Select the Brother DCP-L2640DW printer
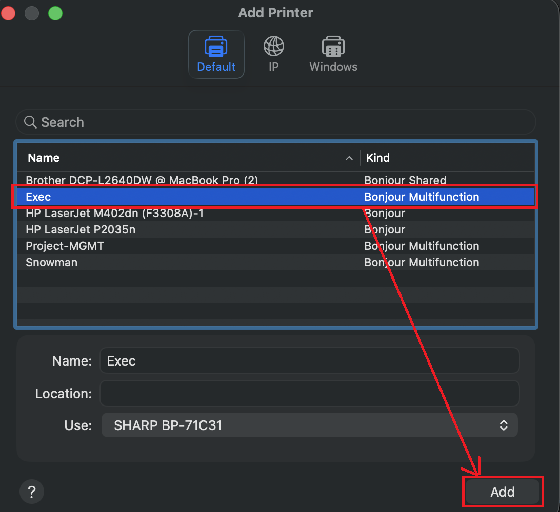The width and height of the screenshot is (560, 512). coord(142,180)
